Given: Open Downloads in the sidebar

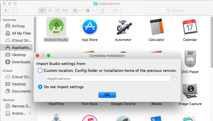Looking at the screenshot, I should (17, 62).
